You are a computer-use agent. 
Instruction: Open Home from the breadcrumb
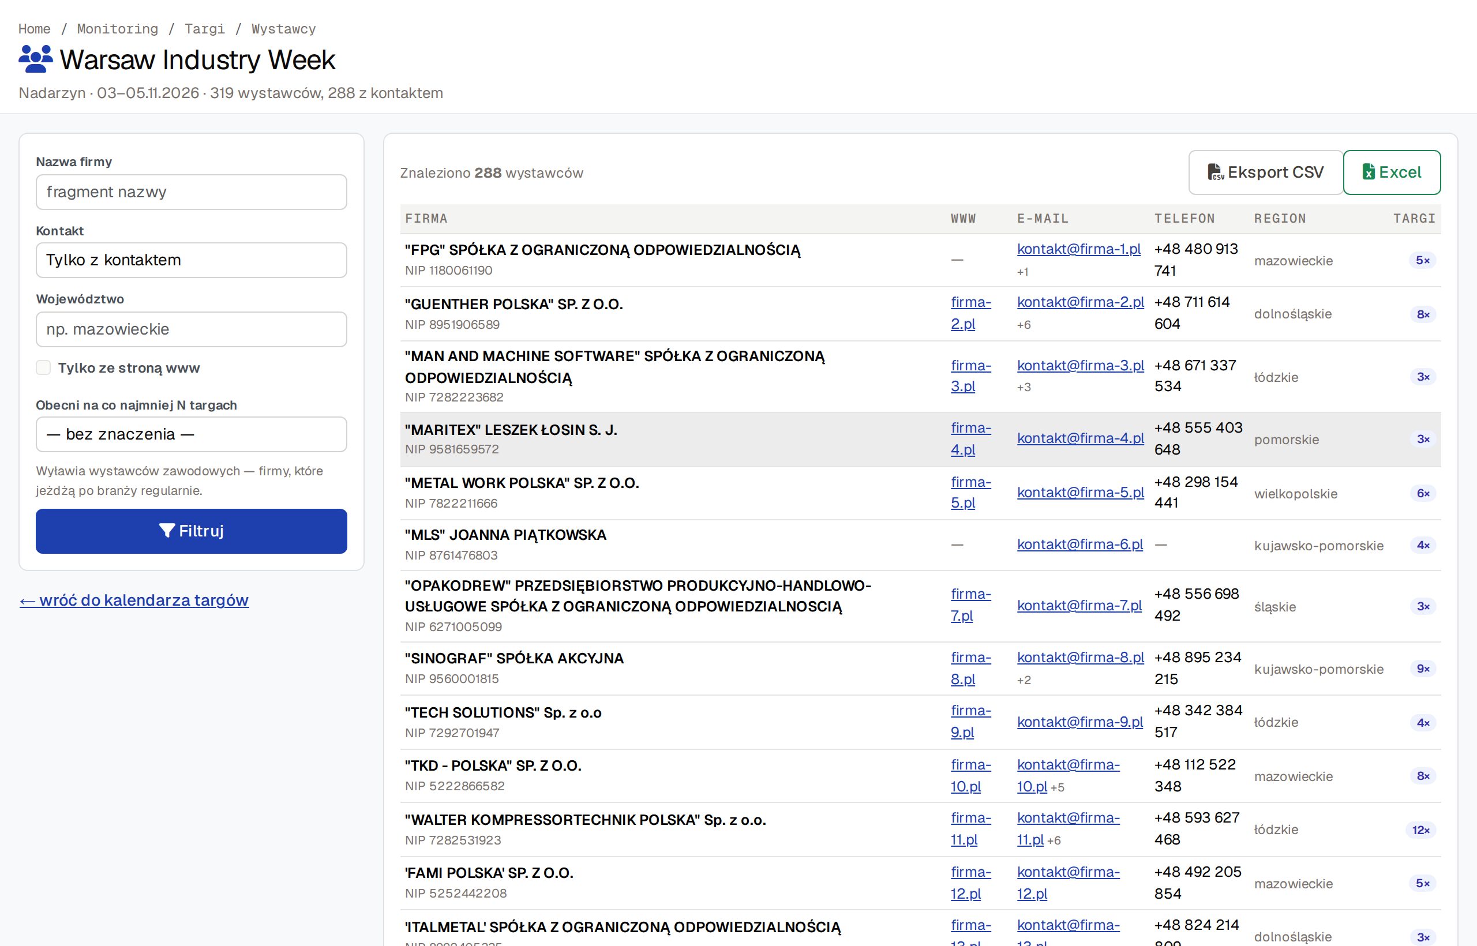click(x=35, y=29)
